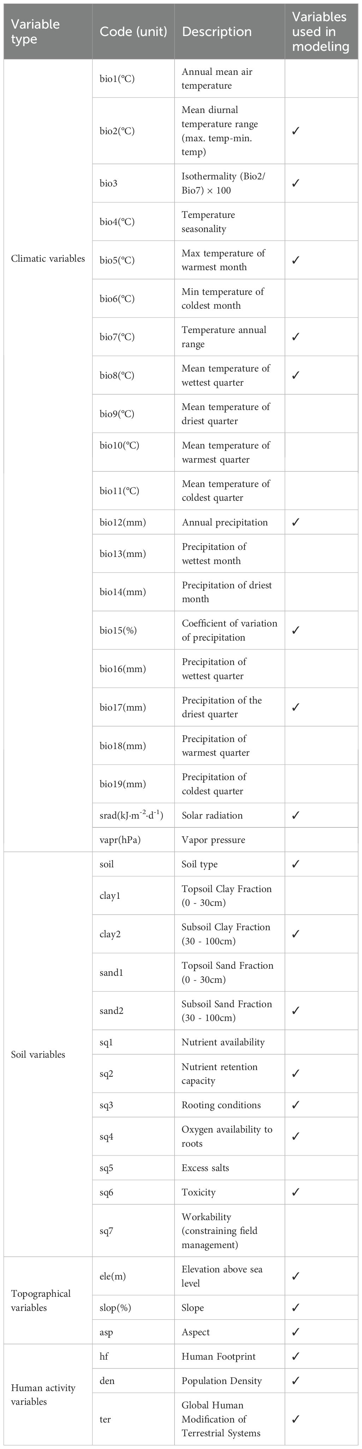This screenshot has height=1449, width=362.
Task: Click the checkmark next to Toxicity
Action: tap(296, 1192)
